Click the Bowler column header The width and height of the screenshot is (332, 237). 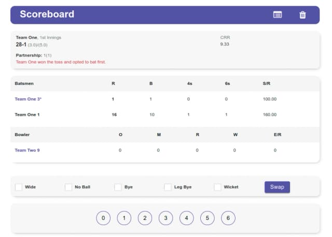22,135
